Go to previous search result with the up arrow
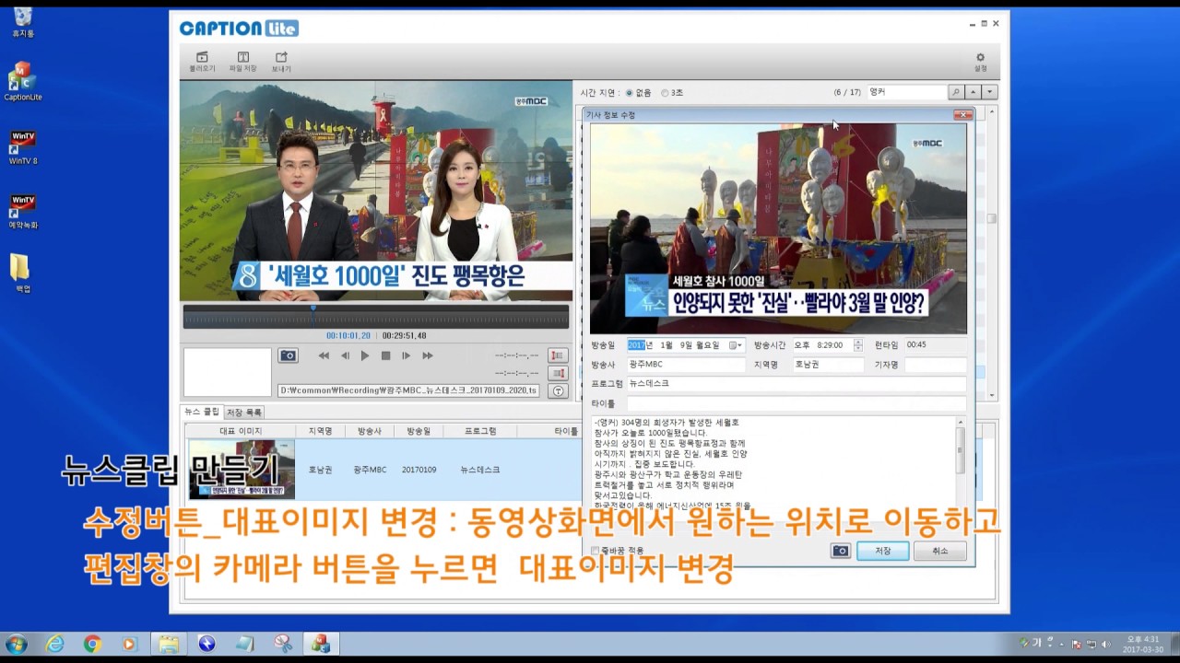The height and width of the screenshot is (663, 1180). (973, 92)
